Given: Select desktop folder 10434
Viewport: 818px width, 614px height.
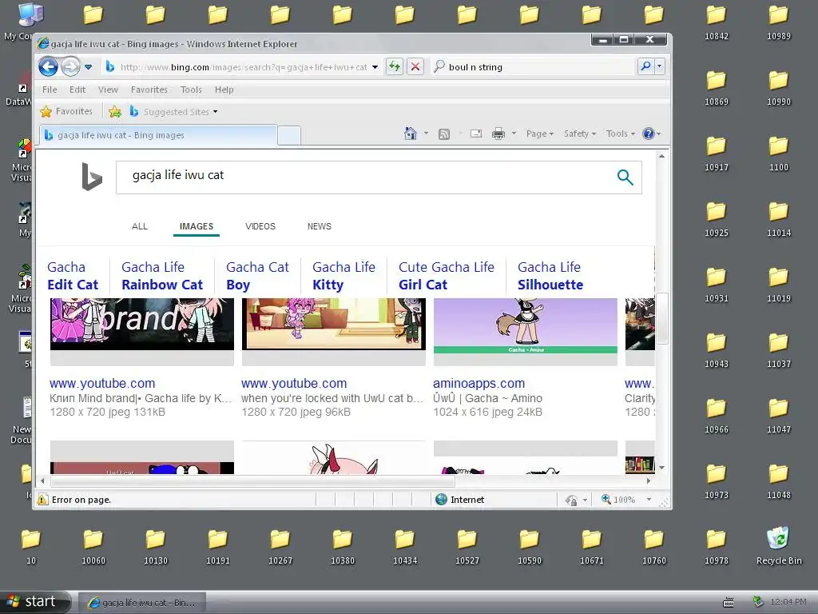Looking at the screenshot, I should (405, 547).
